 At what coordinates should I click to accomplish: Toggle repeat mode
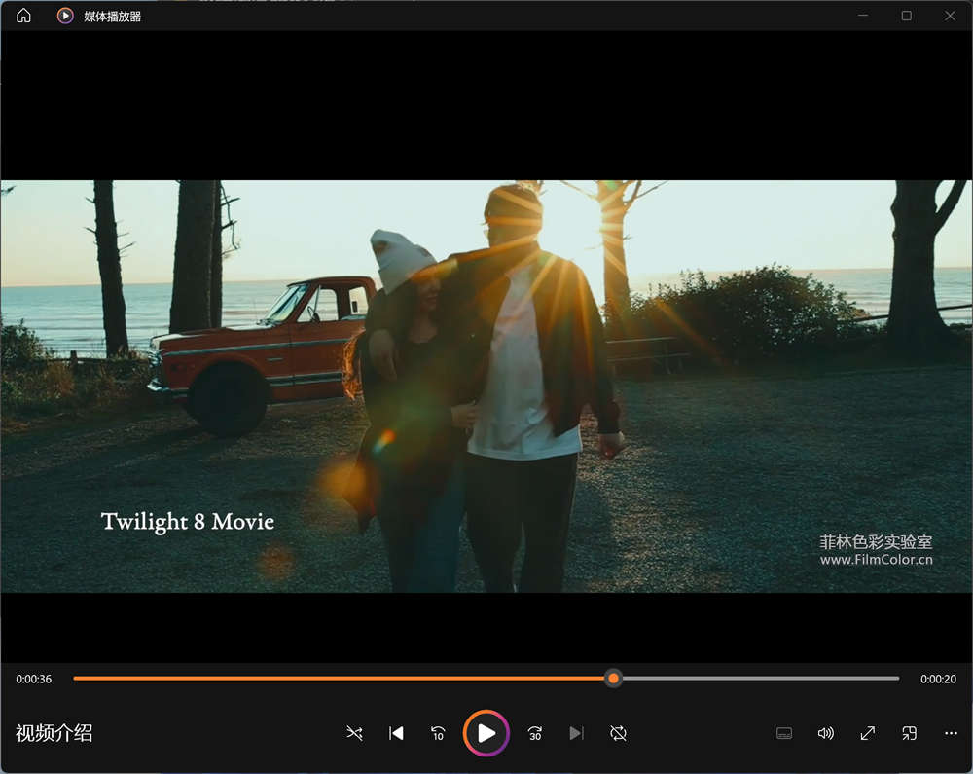618,733
